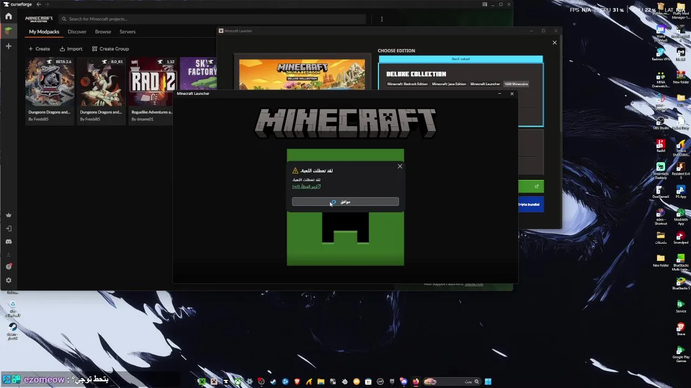Open CurseForge settings gear in the sidebar
Screen dimensions: 691x388
(8, 280)
